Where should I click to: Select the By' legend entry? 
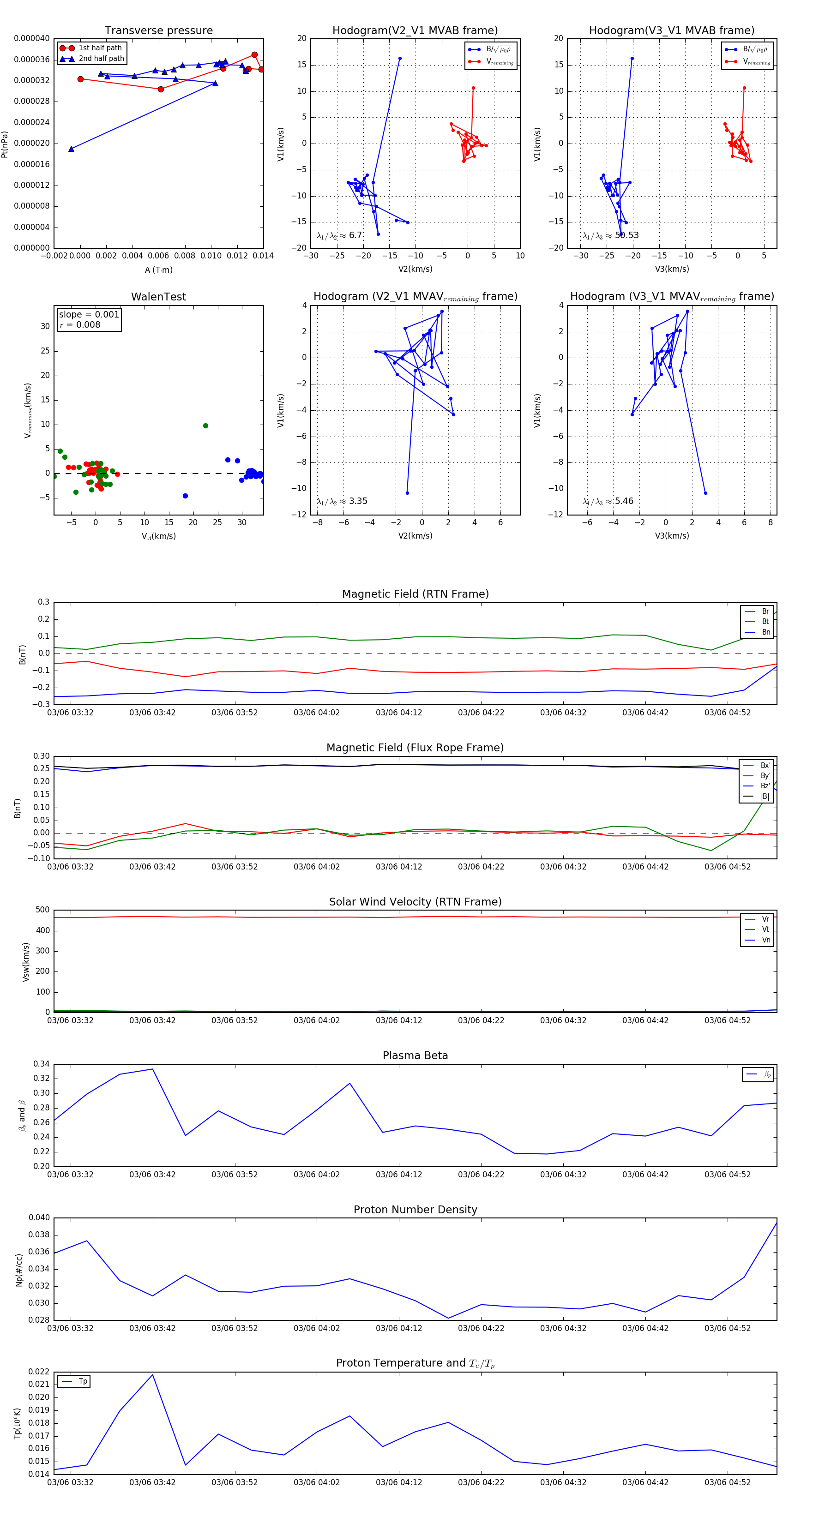[x=757, y=776]
